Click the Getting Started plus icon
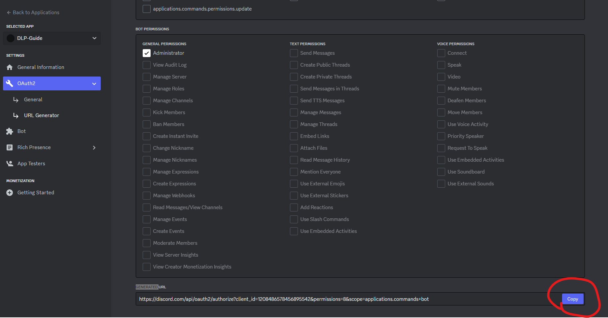Image resolution: width=608 pixels, height=318 pixels. tap(10, 193)
